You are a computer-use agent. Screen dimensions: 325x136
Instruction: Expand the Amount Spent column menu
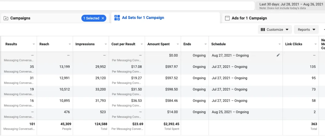[178, 44]
